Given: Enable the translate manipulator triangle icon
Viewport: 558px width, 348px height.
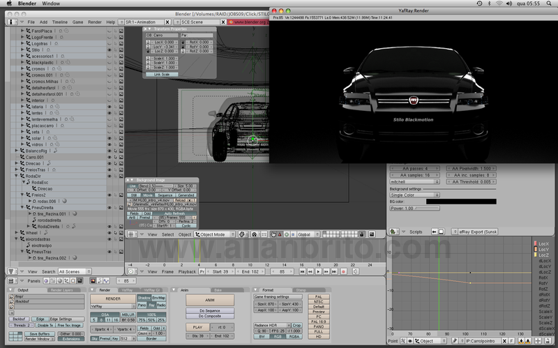Looking at the screenshot, I should 280,234.
